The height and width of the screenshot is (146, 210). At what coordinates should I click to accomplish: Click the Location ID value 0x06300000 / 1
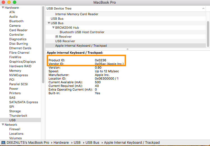pos(107,78)
